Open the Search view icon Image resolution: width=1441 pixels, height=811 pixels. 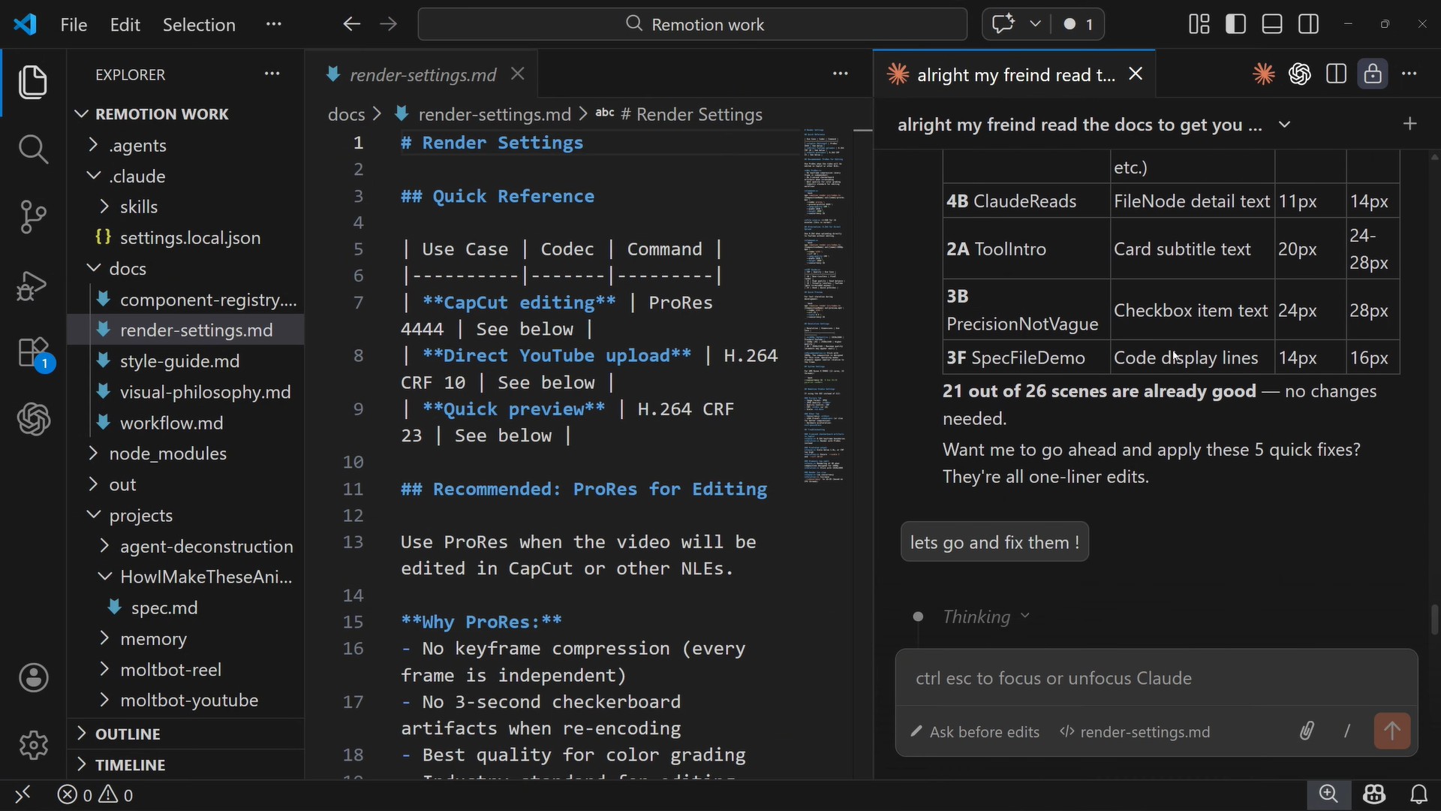tap(33, 149)
